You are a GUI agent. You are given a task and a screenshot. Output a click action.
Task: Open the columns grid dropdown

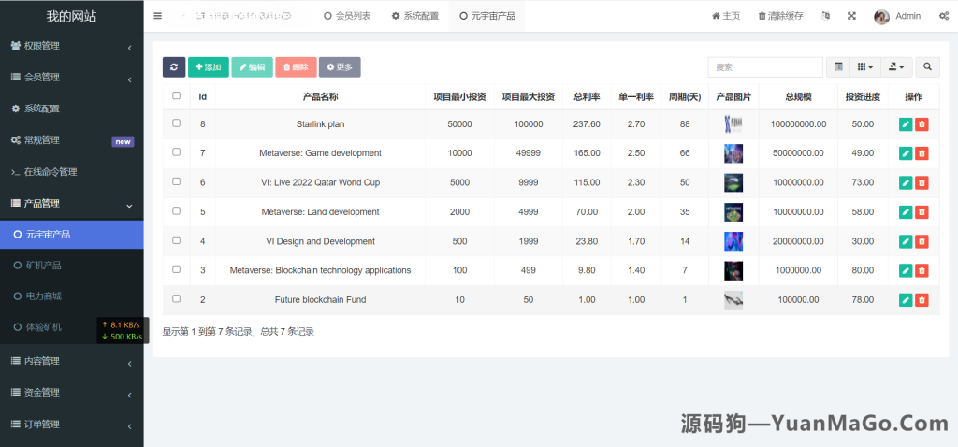tap(866, 67)
